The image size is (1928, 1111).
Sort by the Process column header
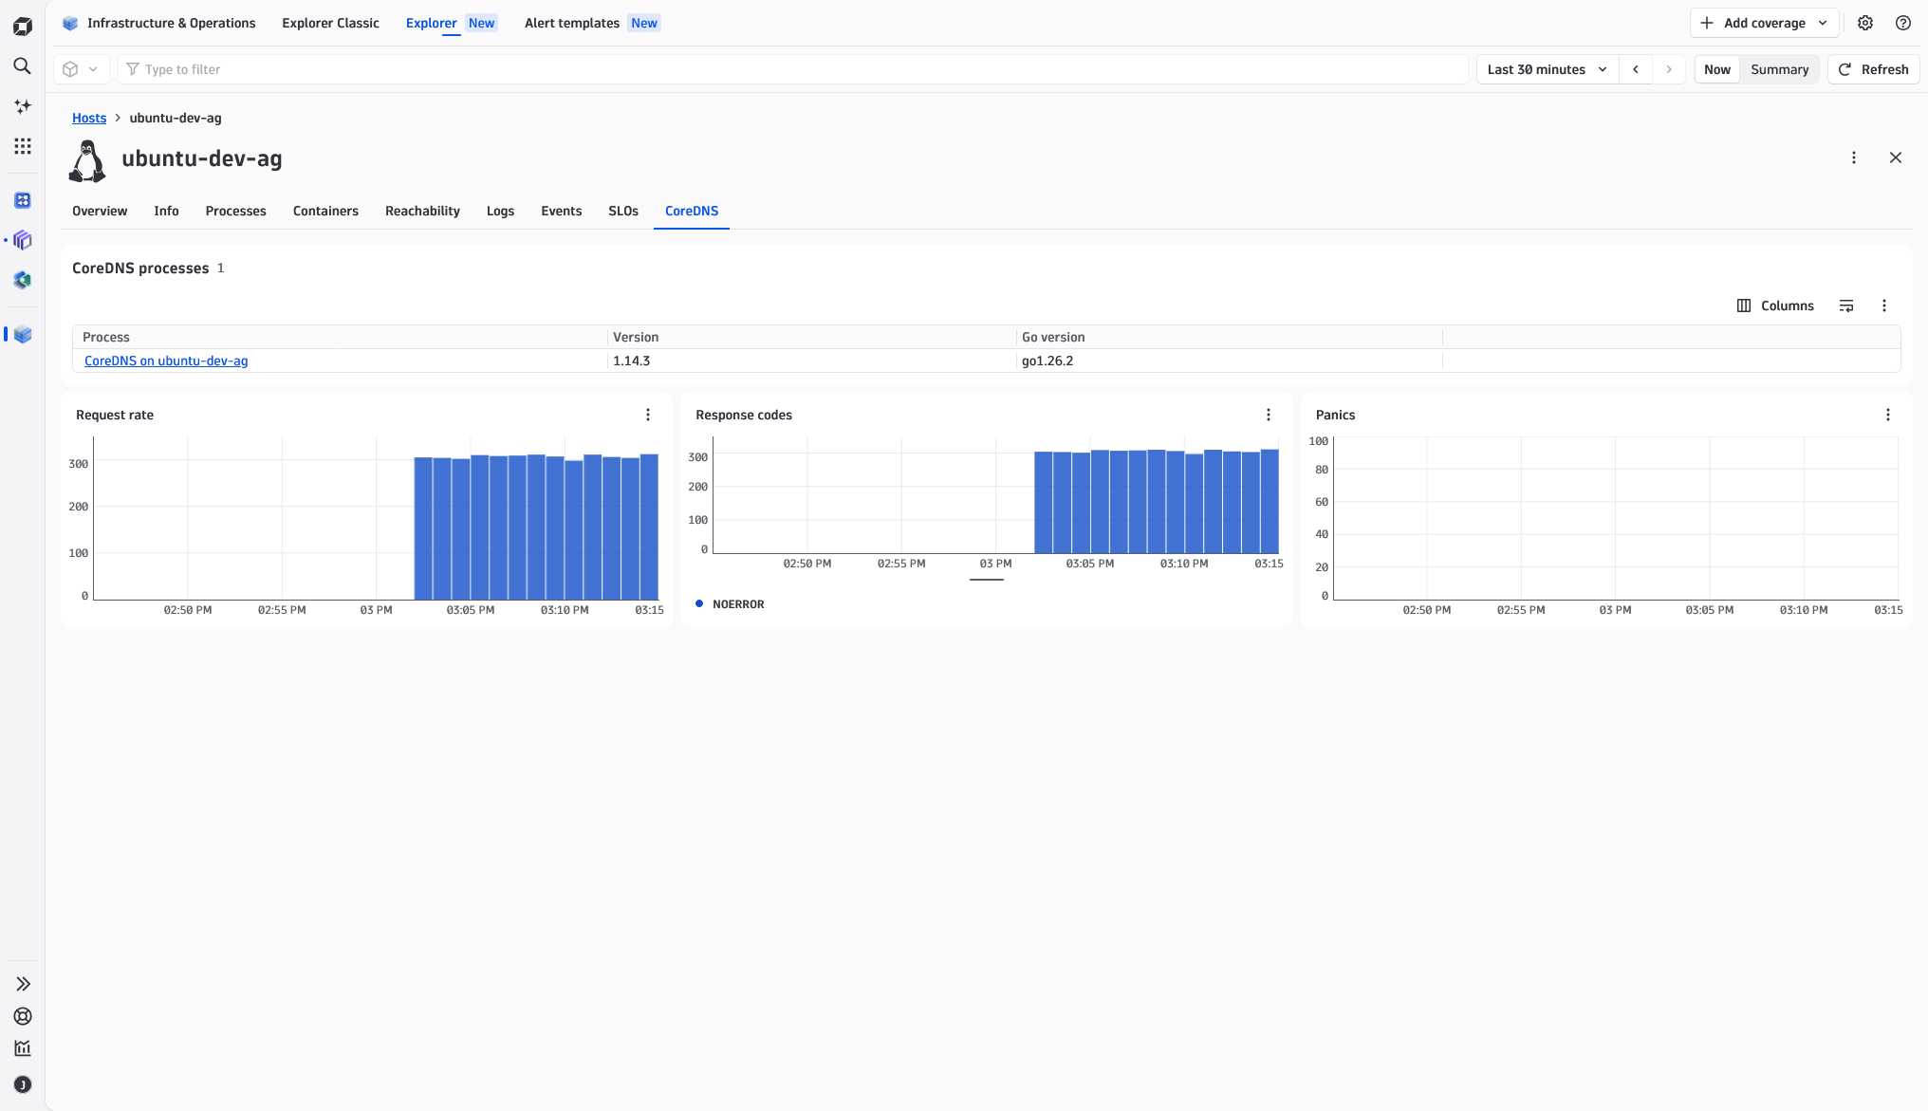pyautogui.click(x=340, y=337)
